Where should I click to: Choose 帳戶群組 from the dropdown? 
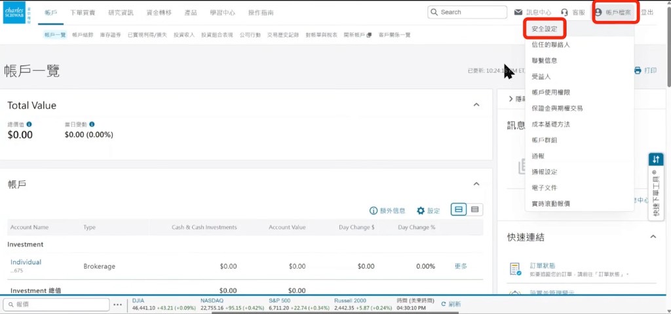click(x=545, y=140)
